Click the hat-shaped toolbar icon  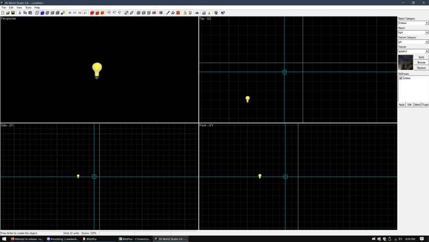click(x=197, y=13)
